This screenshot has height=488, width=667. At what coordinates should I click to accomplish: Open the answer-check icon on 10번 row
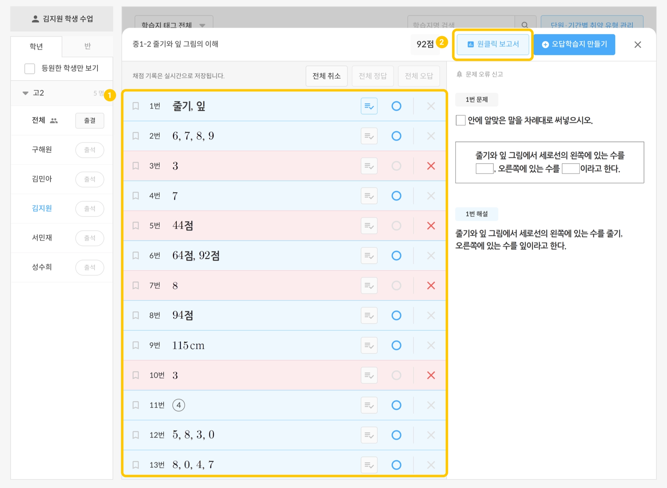369,375
